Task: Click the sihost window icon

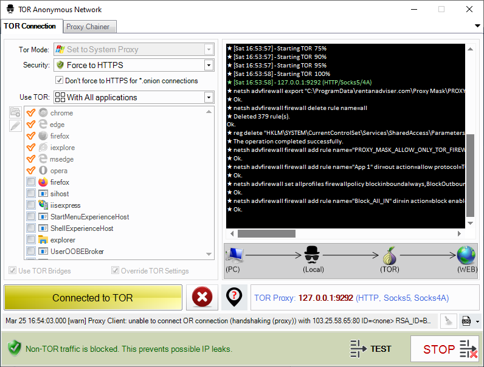Action: (x=43, y=193)
